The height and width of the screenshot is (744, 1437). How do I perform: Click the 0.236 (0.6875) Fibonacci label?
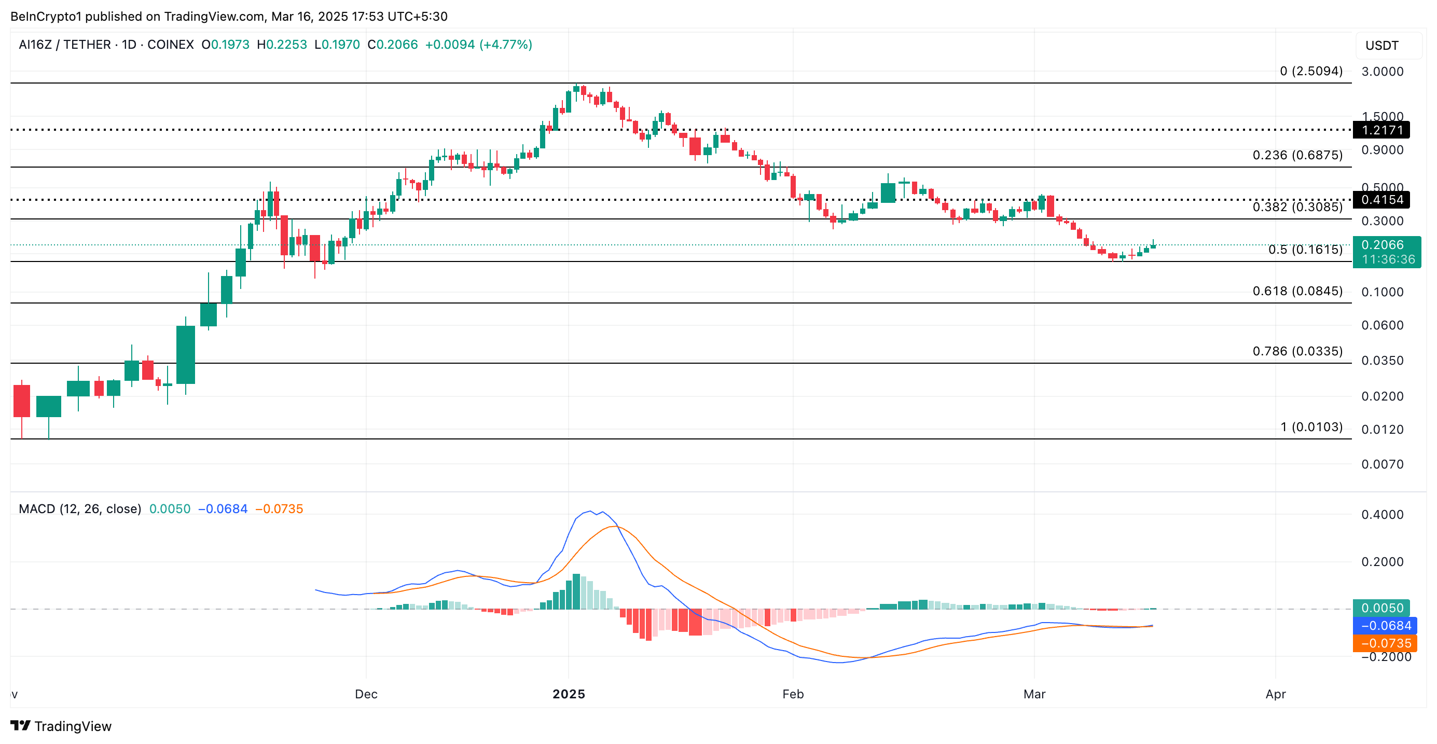point(1297,155)
